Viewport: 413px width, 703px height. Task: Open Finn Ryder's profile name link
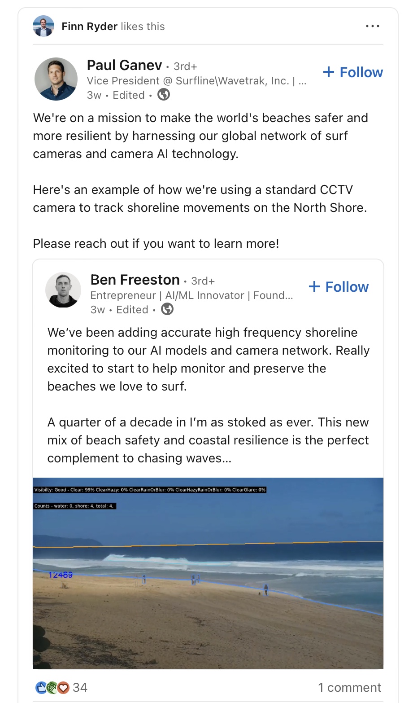click(89, 26)
